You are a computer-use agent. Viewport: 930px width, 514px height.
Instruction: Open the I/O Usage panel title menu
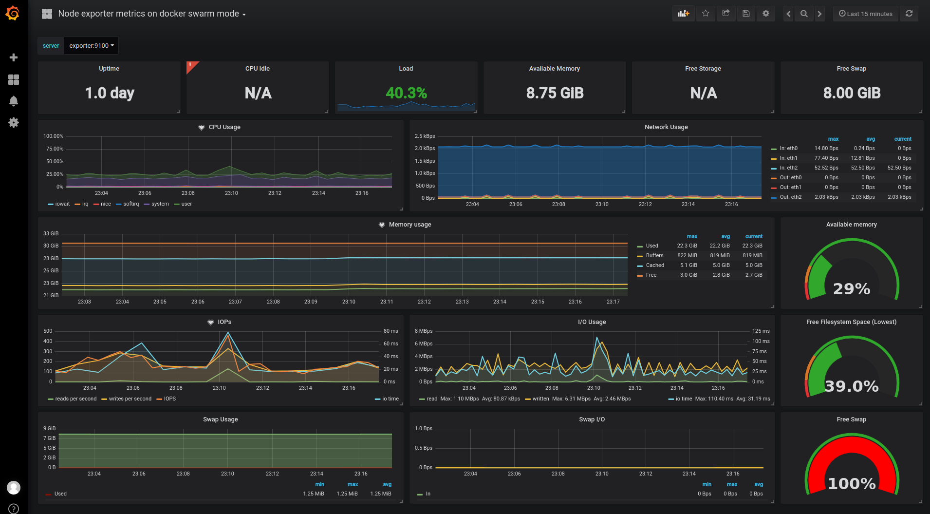pos(592,322)
